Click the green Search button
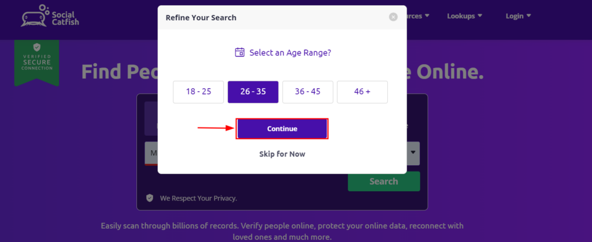Screen dimensions: 592x242 tap(384, 181)
